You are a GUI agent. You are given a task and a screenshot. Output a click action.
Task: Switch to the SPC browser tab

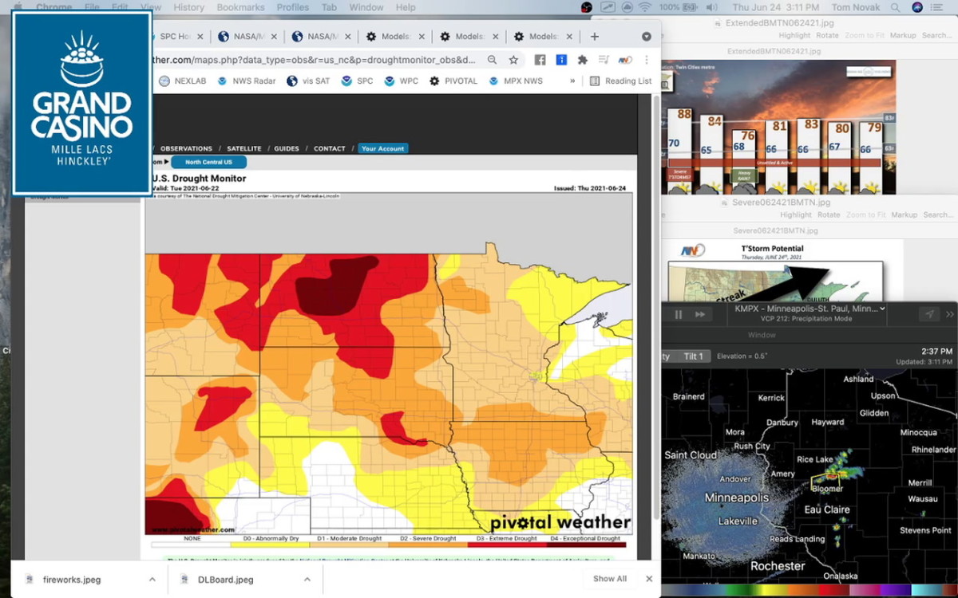176,36
